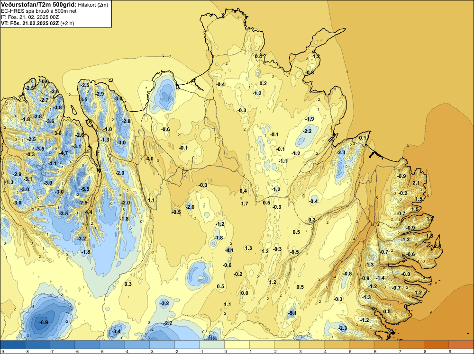Click the -4.7 temperature value on the map

click(64, 153)
